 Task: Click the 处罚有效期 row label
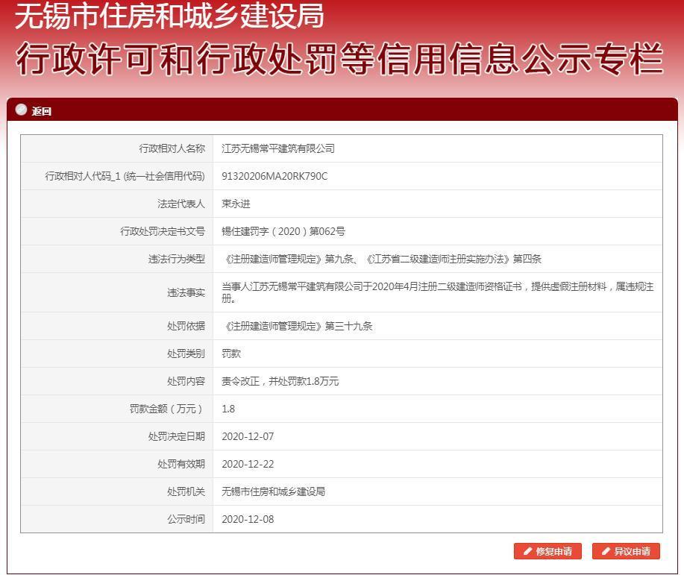[181, 464]
